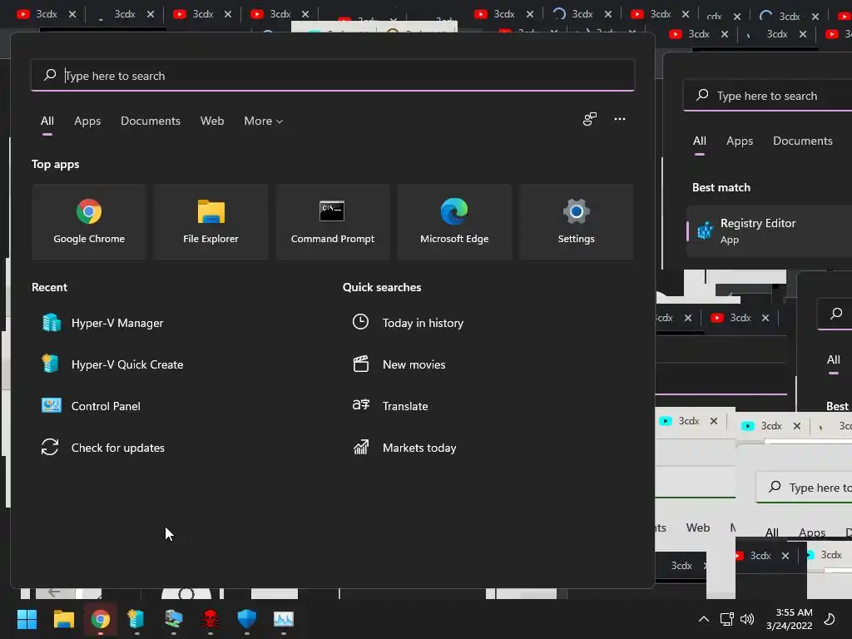Viewport: 852px width, 639px height.
Task: Open File Explorer on the taskbar
Action: [x=63, y=619]
